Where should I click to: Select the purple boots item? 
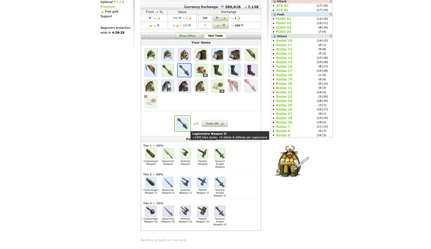(x=251, y=70)
